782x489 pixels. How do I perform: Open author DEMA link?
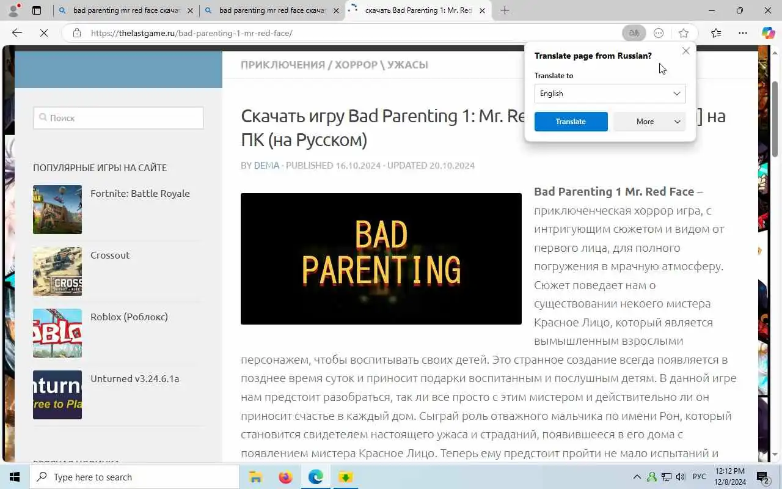pos(266,166)
